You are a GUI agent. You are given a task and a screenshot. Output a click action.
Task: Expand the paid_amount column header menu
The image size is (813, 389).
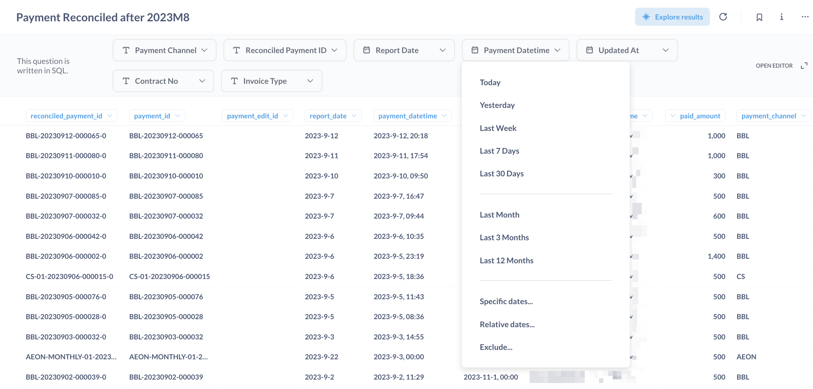pos(673,116)
